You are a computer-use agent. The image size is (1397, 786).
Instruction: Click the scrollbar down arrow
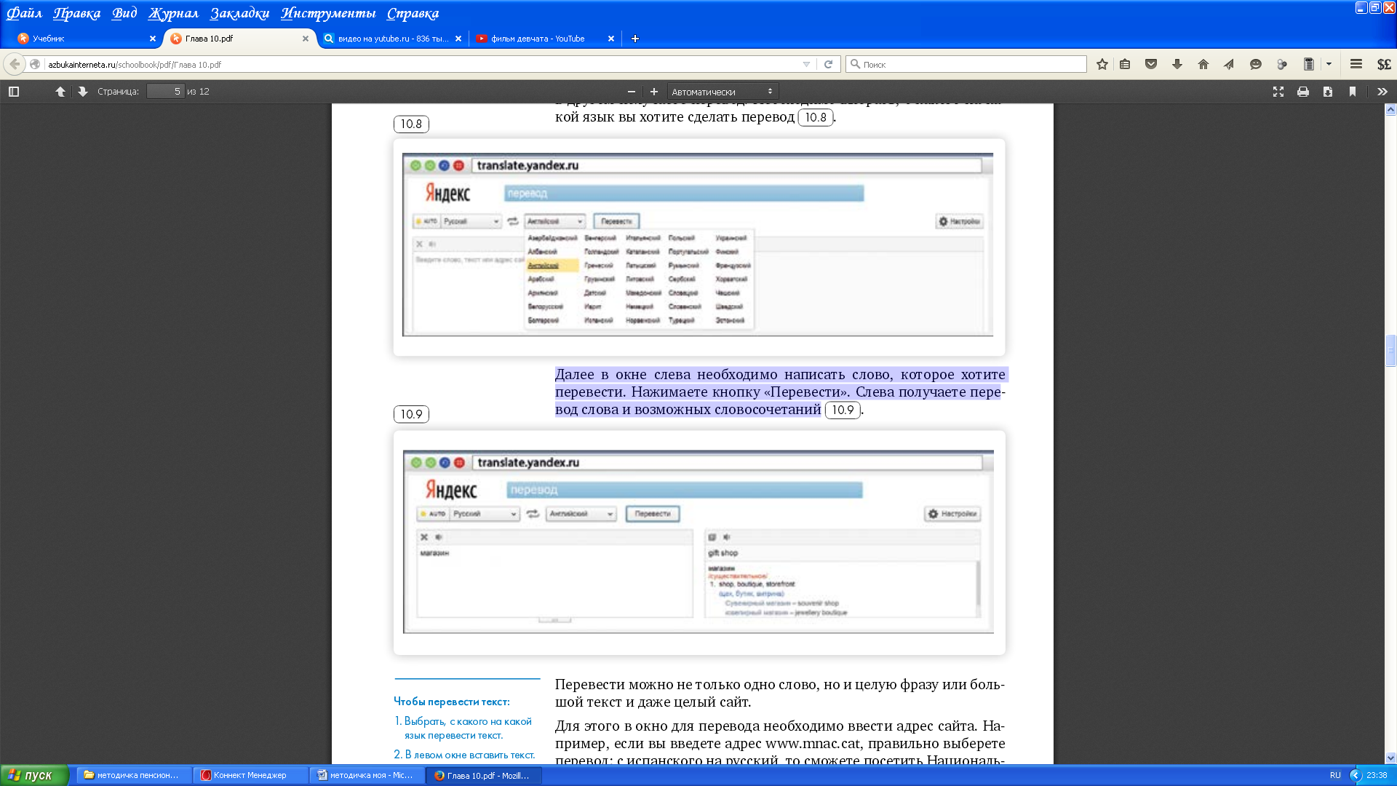[x=1390, y=758]
